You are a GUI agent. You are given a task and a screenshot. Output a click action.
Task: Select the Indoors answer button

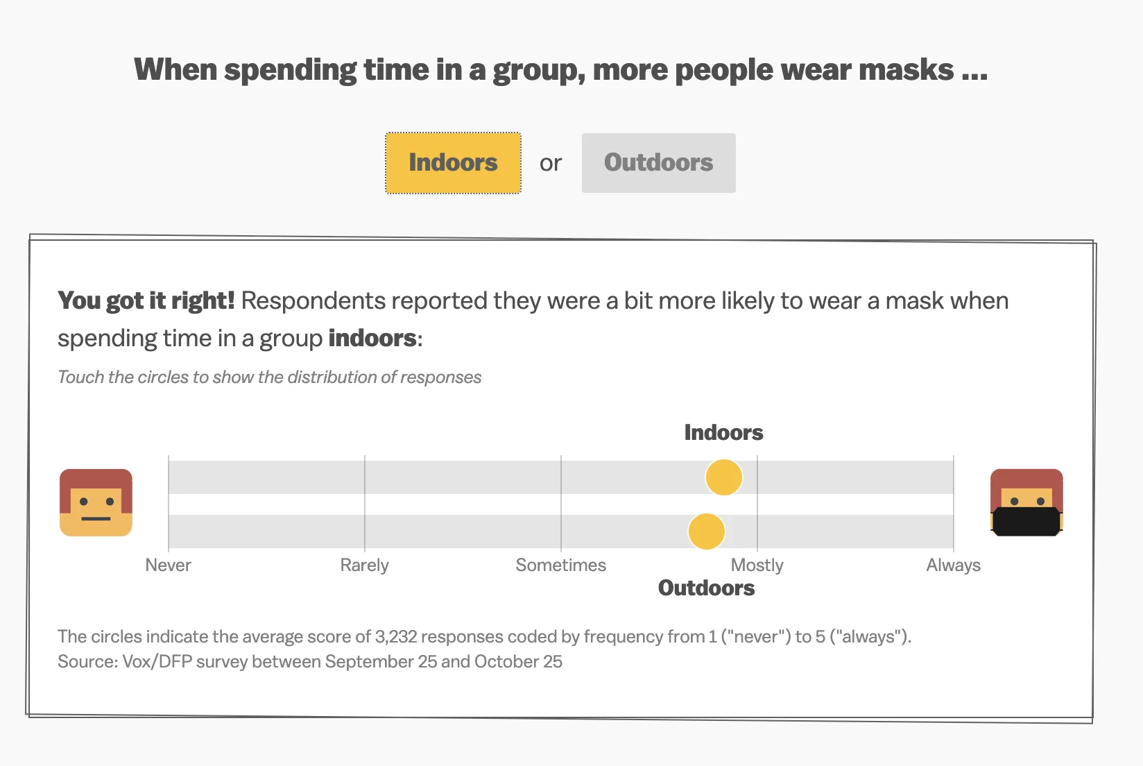pos(452,162)
